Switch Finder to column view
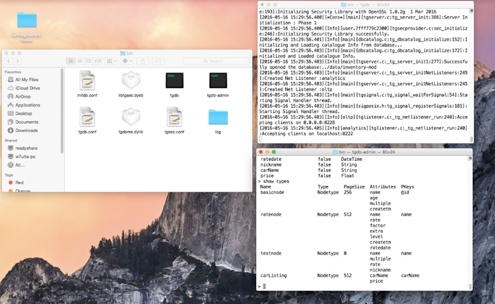Screen dimensions: 495x304 click(x=89, y=61)
